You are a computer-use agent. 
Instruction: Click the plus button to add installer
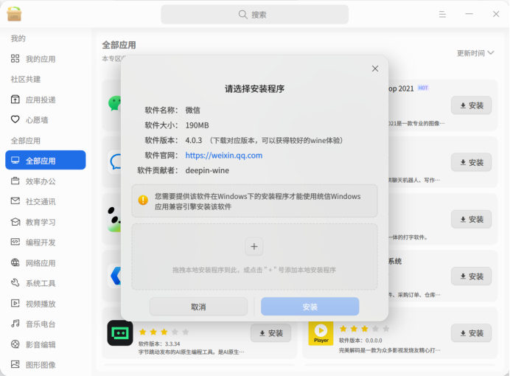point(254,246)
